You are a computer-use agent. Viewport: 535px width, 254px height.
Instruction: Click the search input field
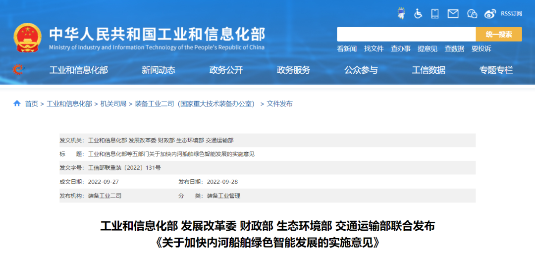coord(406,34)
